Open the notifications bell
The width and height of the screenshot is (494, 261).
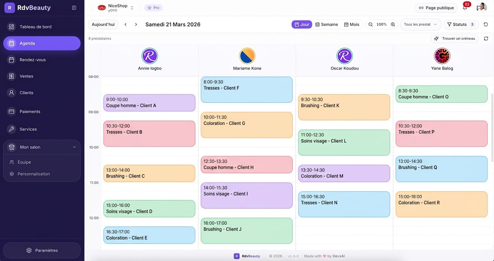pos(465,8)
